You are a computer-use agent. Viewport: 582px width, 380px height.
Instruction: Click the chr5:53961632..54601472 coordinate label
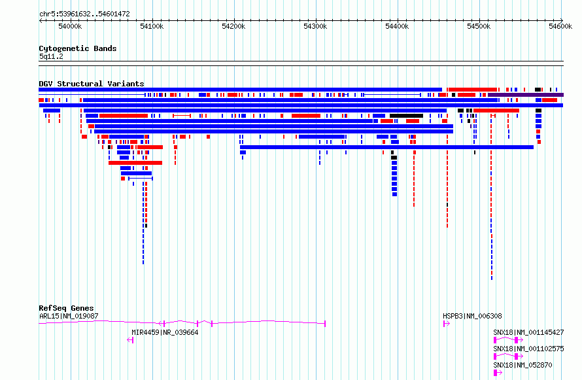click(x=84, y=14)
